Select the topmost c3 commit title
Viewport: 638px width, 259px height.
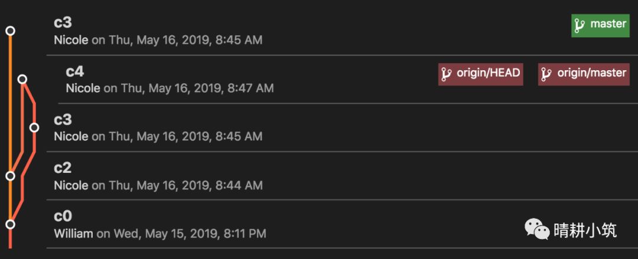[x=63, y=23]
